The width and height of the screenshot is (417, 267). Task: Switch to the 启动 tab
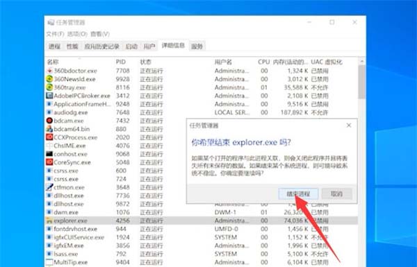(131, 46)
